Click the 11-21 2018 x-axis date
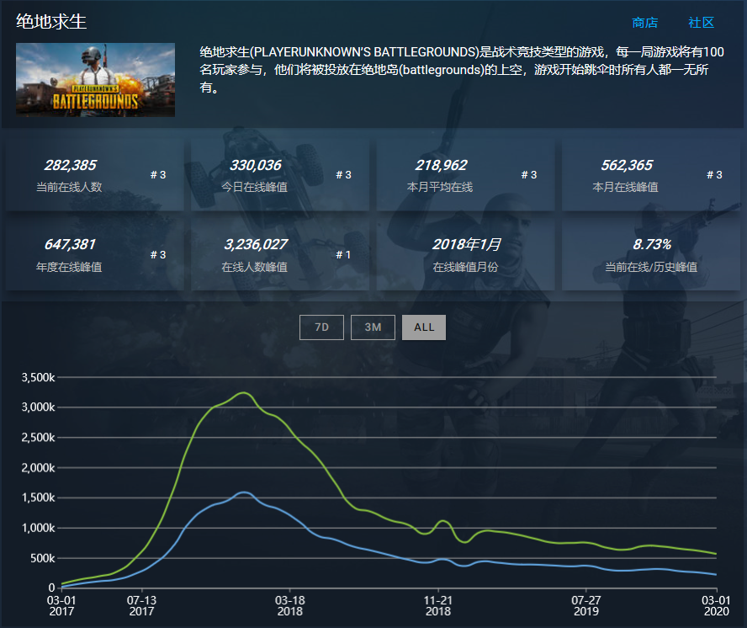 (437, 605)
